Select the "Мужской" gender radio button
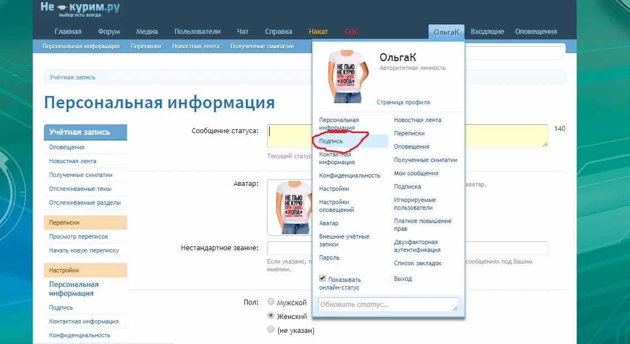Screen dimensions: 630x344 [x=270, y=302]
